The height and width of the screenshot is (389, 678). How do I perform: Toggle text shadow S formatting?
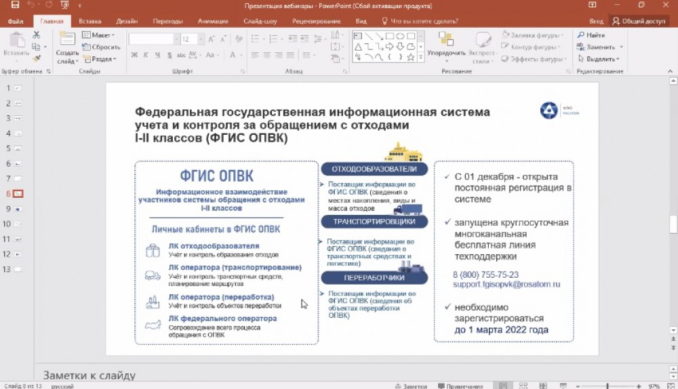pos(169,55)
